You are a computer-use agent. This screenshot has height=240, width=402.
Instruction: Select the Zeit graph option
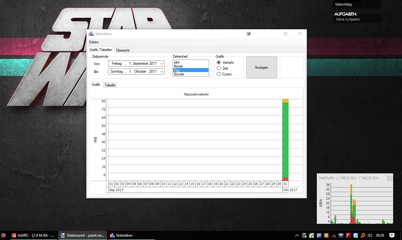[219, 68]
